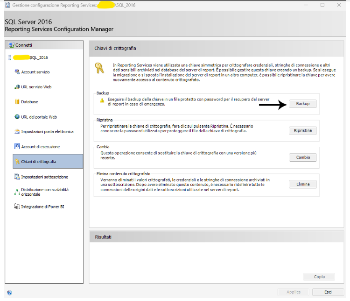
Task: Open Impostazioni sottoscrizione page
Action: [44, 177]
